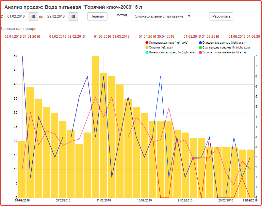Toggle pink Экспон. сглаживание legend marker
Viewport: 262px width, 206px height.
pos(200,53)
